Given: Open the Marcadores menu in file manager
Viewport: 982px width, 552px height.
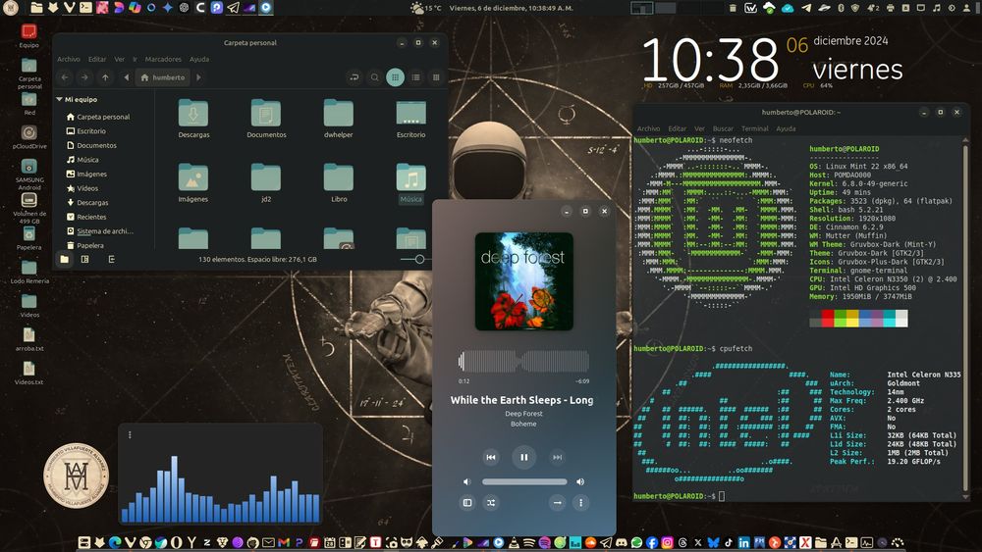Looking at the screenshot, I should (163, 60).
